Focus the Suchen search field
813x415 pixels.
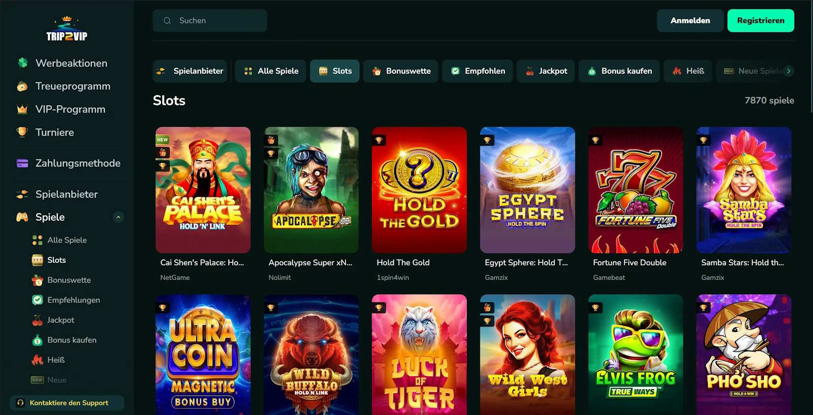click(210, 21)
